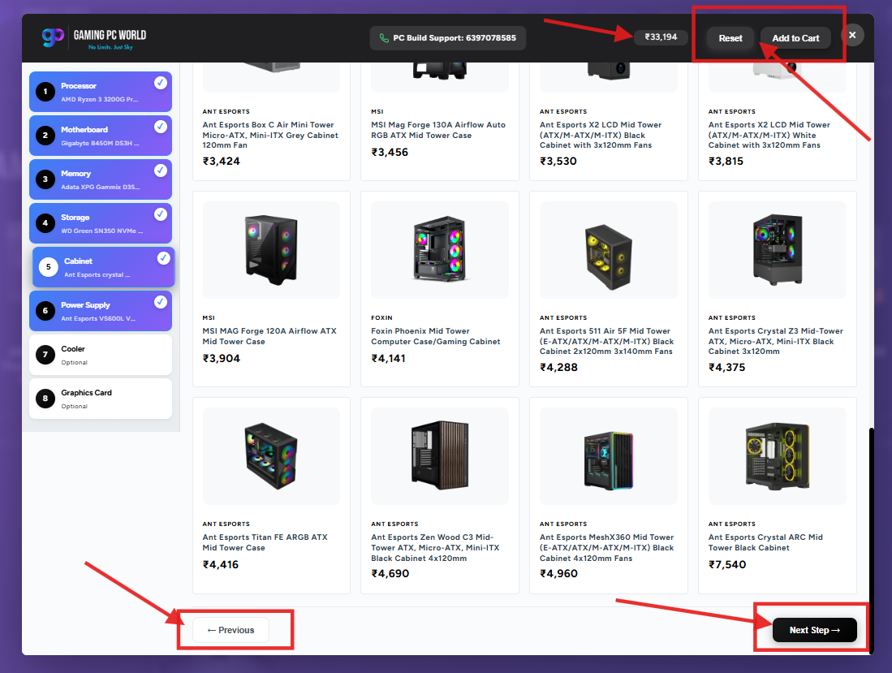This screenshot has width=892, height=673.
Task: Click the PC Build Support phone number
Action: [490, 38]
